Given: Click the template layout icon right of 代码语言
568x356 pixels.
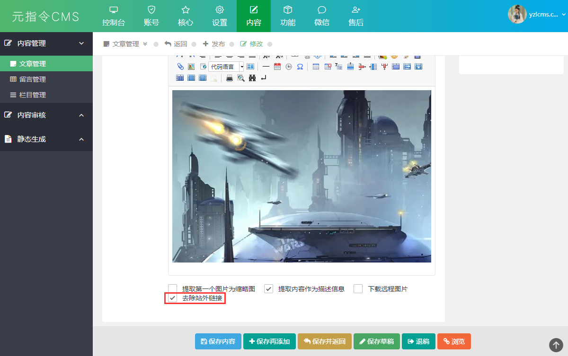Looking at the screenshot, I should pos(250,67).
